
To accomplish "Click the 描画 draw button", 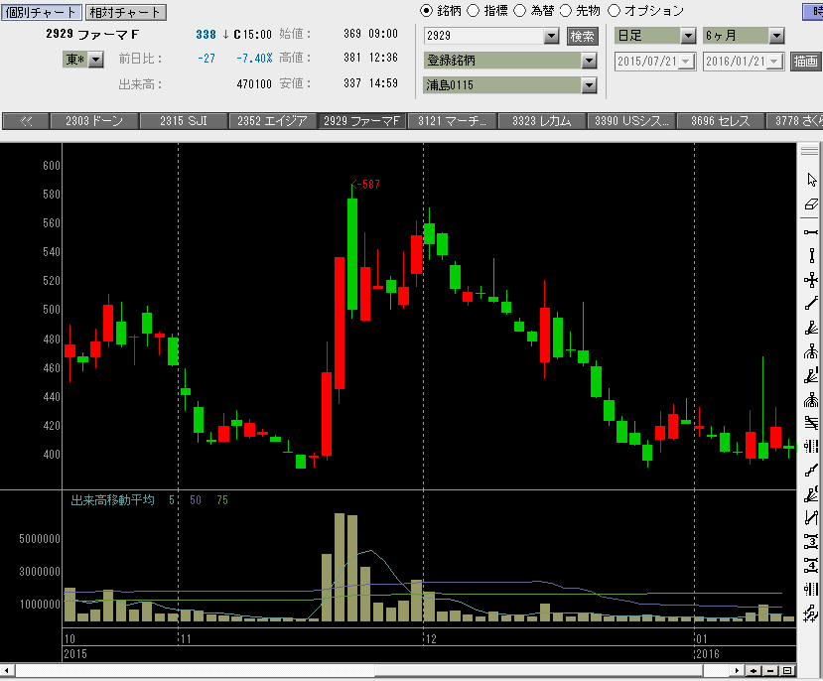I will pyautogui.click(x=805, y=62).
